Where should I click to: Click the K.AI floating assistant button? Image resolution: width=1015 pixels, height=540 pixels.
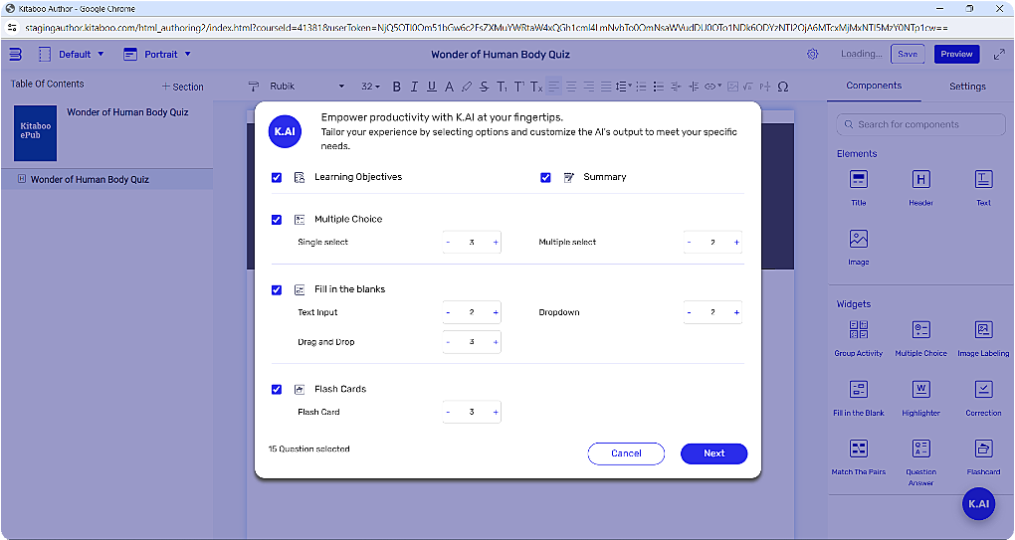[978, 503]
